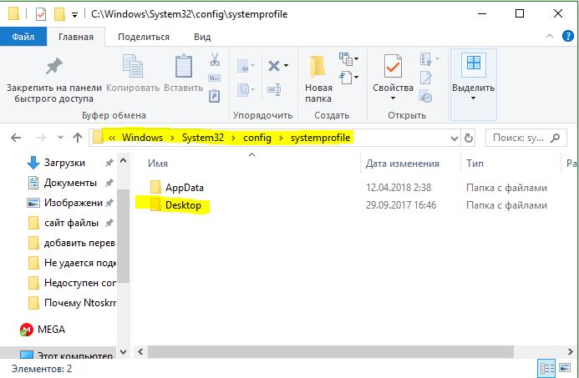Image resolution: width=579 pixels, height=378 pixels.
Task: Click the blue Help question mark icon
Action: tap(567, 36)
